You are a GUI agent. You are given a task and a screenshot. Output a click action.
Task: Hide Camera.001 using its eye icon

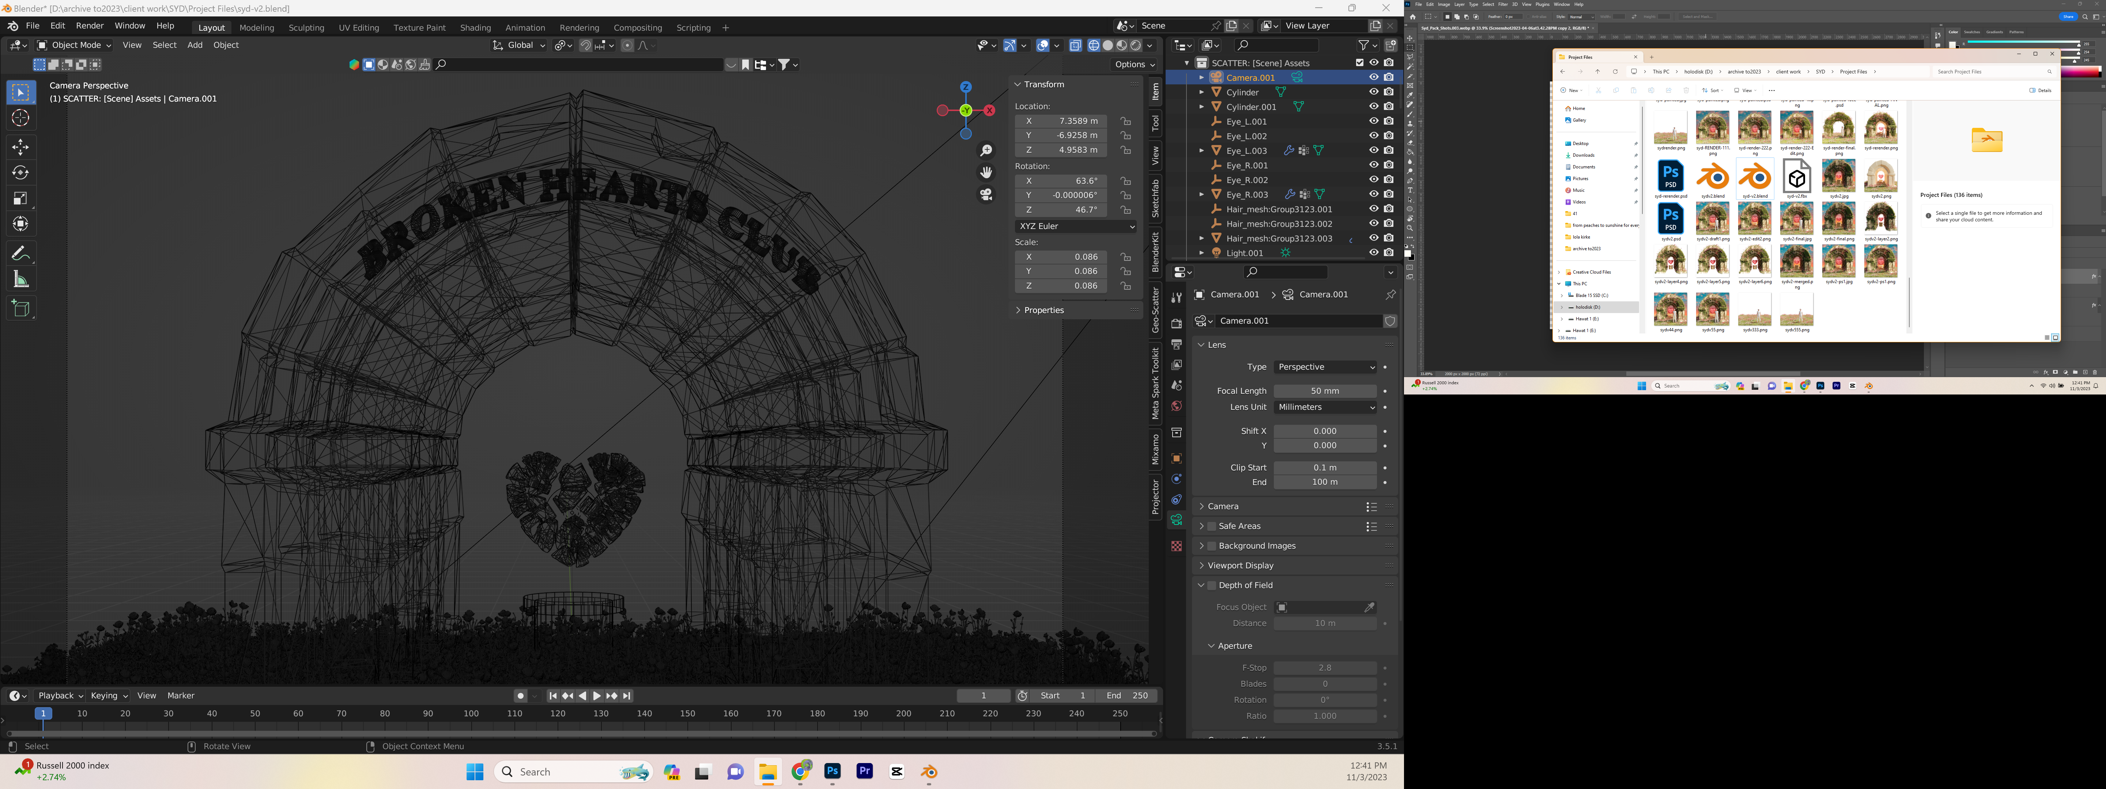click(x=1374, y=77)
